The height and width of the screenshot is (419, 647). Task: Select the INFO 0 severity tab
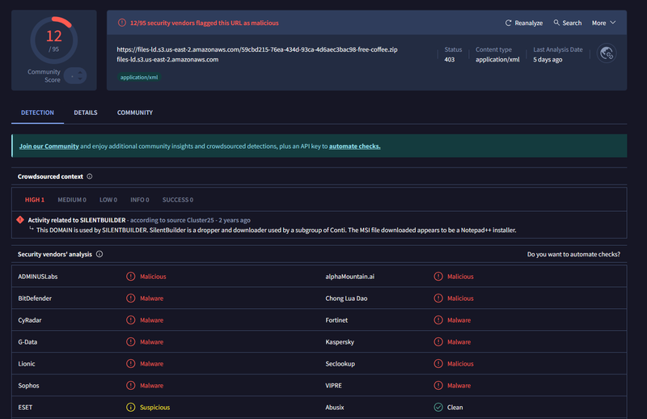pos(140,200)
